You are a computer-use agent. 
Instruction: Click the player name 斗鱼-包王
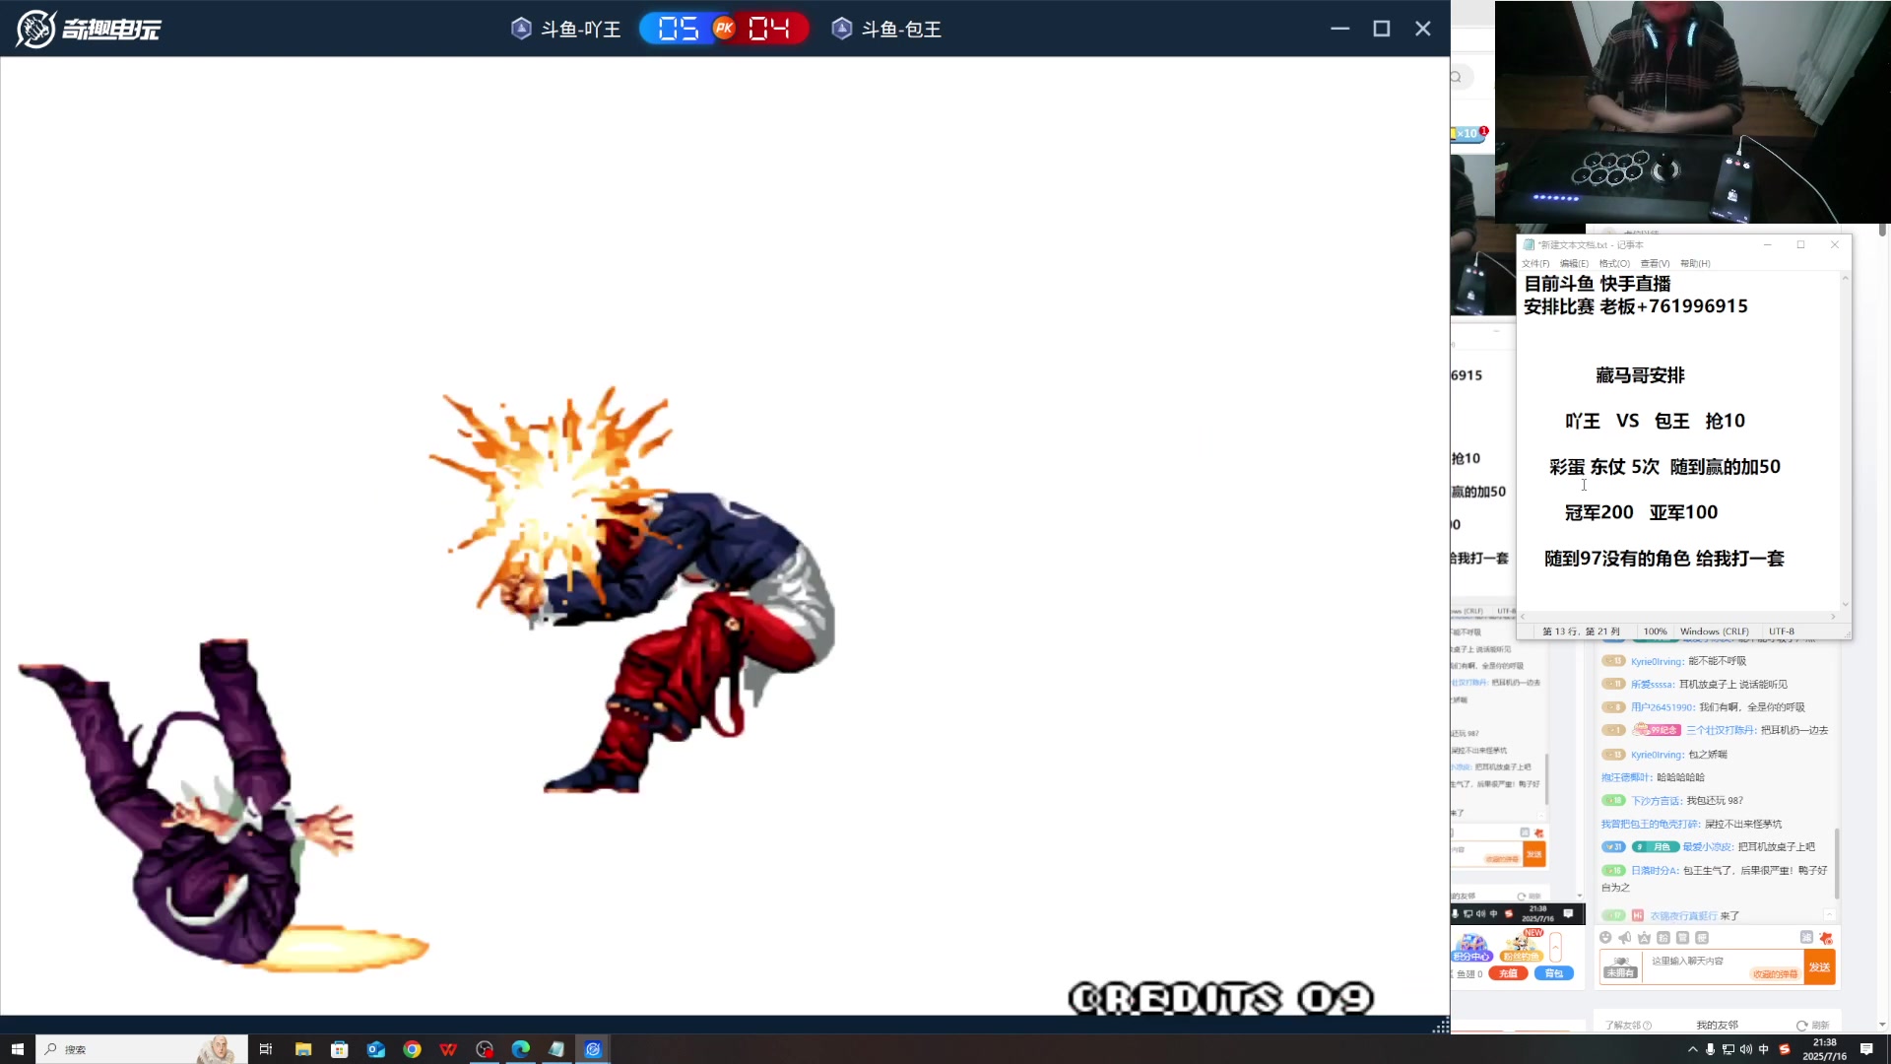[901, 30]
